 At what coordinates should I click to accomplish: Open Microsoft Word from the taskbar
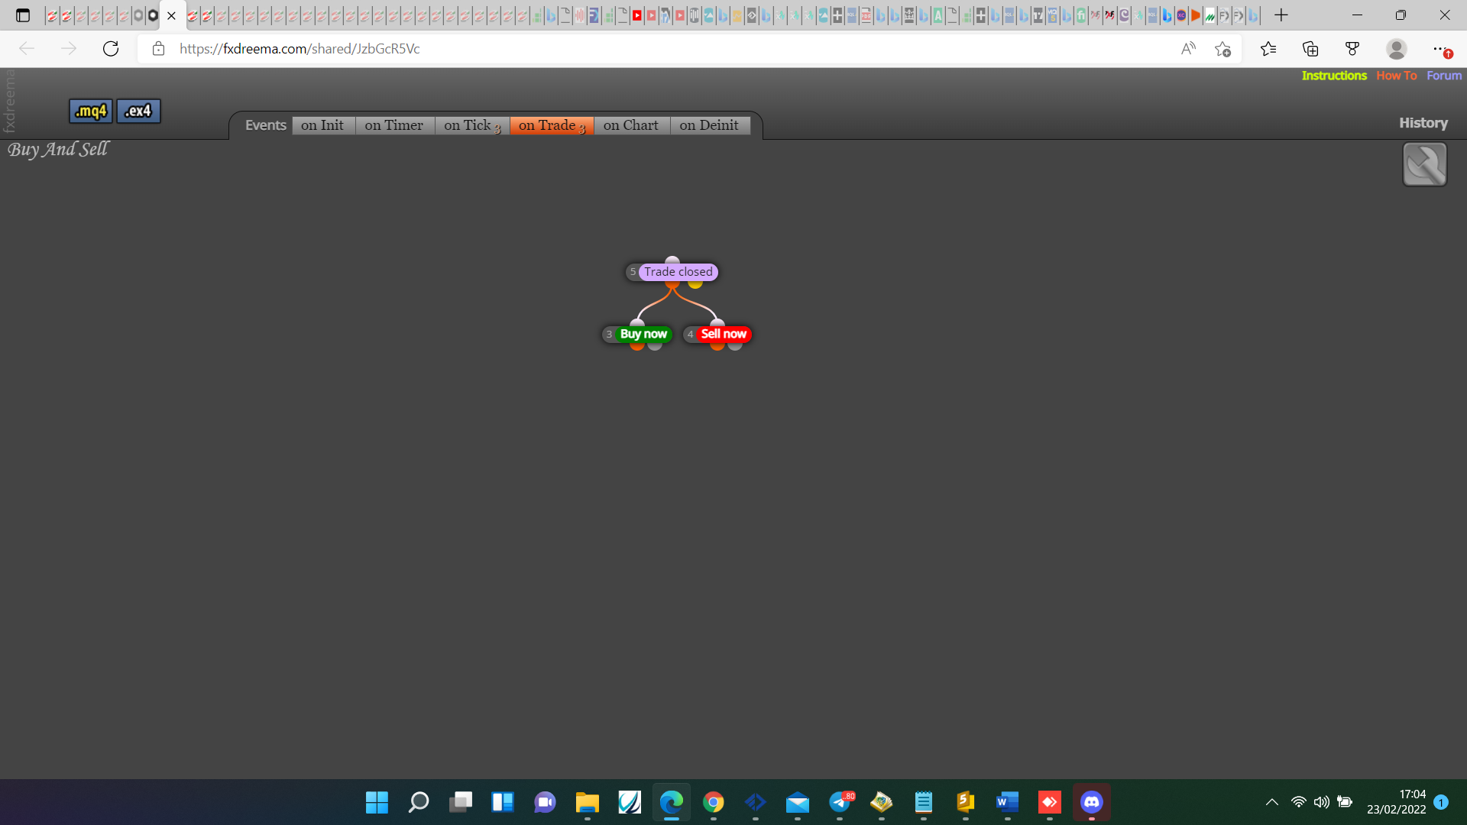[1007, 802]
